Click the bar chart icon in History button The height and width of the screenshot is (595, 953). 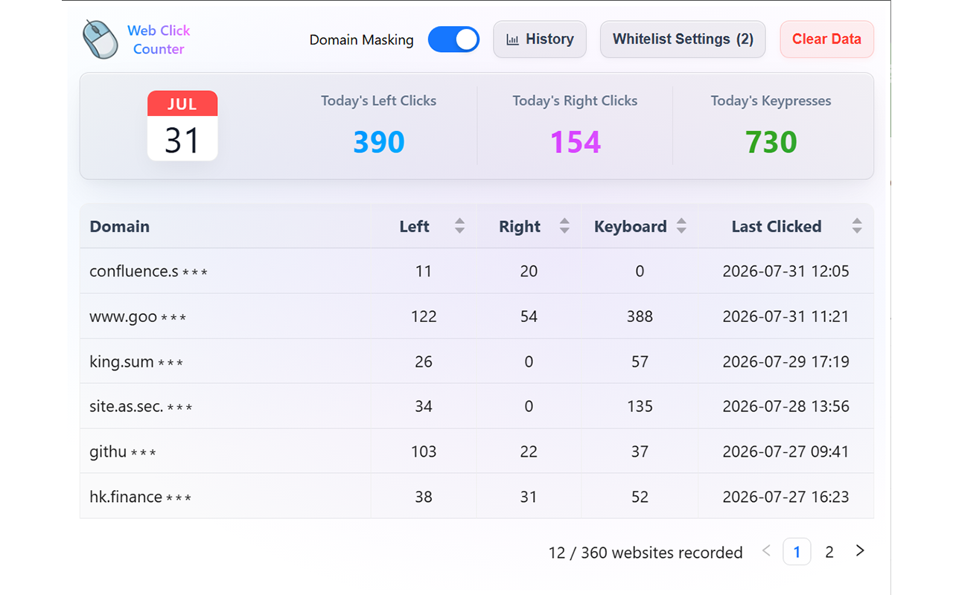pos(512,40)
